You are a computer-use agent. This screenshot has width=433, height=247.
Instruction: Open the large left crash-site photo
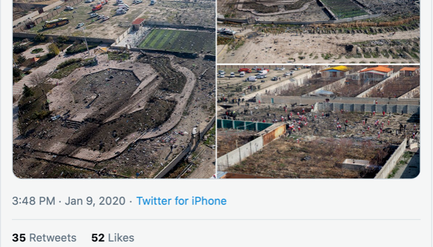pyautogui.click(x=114, y=89)
